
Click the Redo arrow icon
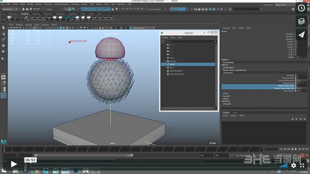click(38, 9)
